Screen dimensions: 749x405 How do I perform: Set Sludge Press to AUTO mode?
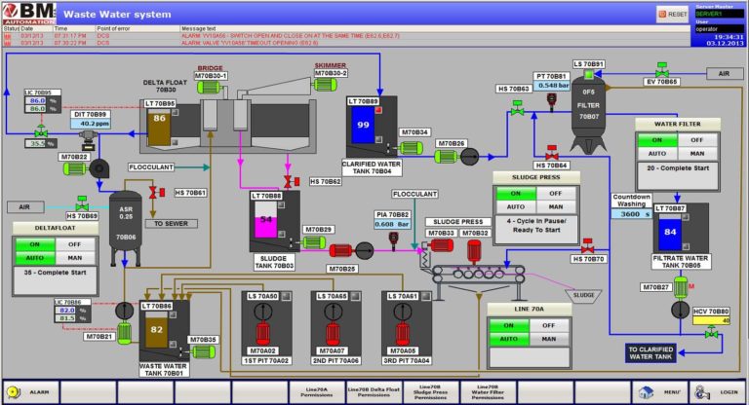point(515,206)
